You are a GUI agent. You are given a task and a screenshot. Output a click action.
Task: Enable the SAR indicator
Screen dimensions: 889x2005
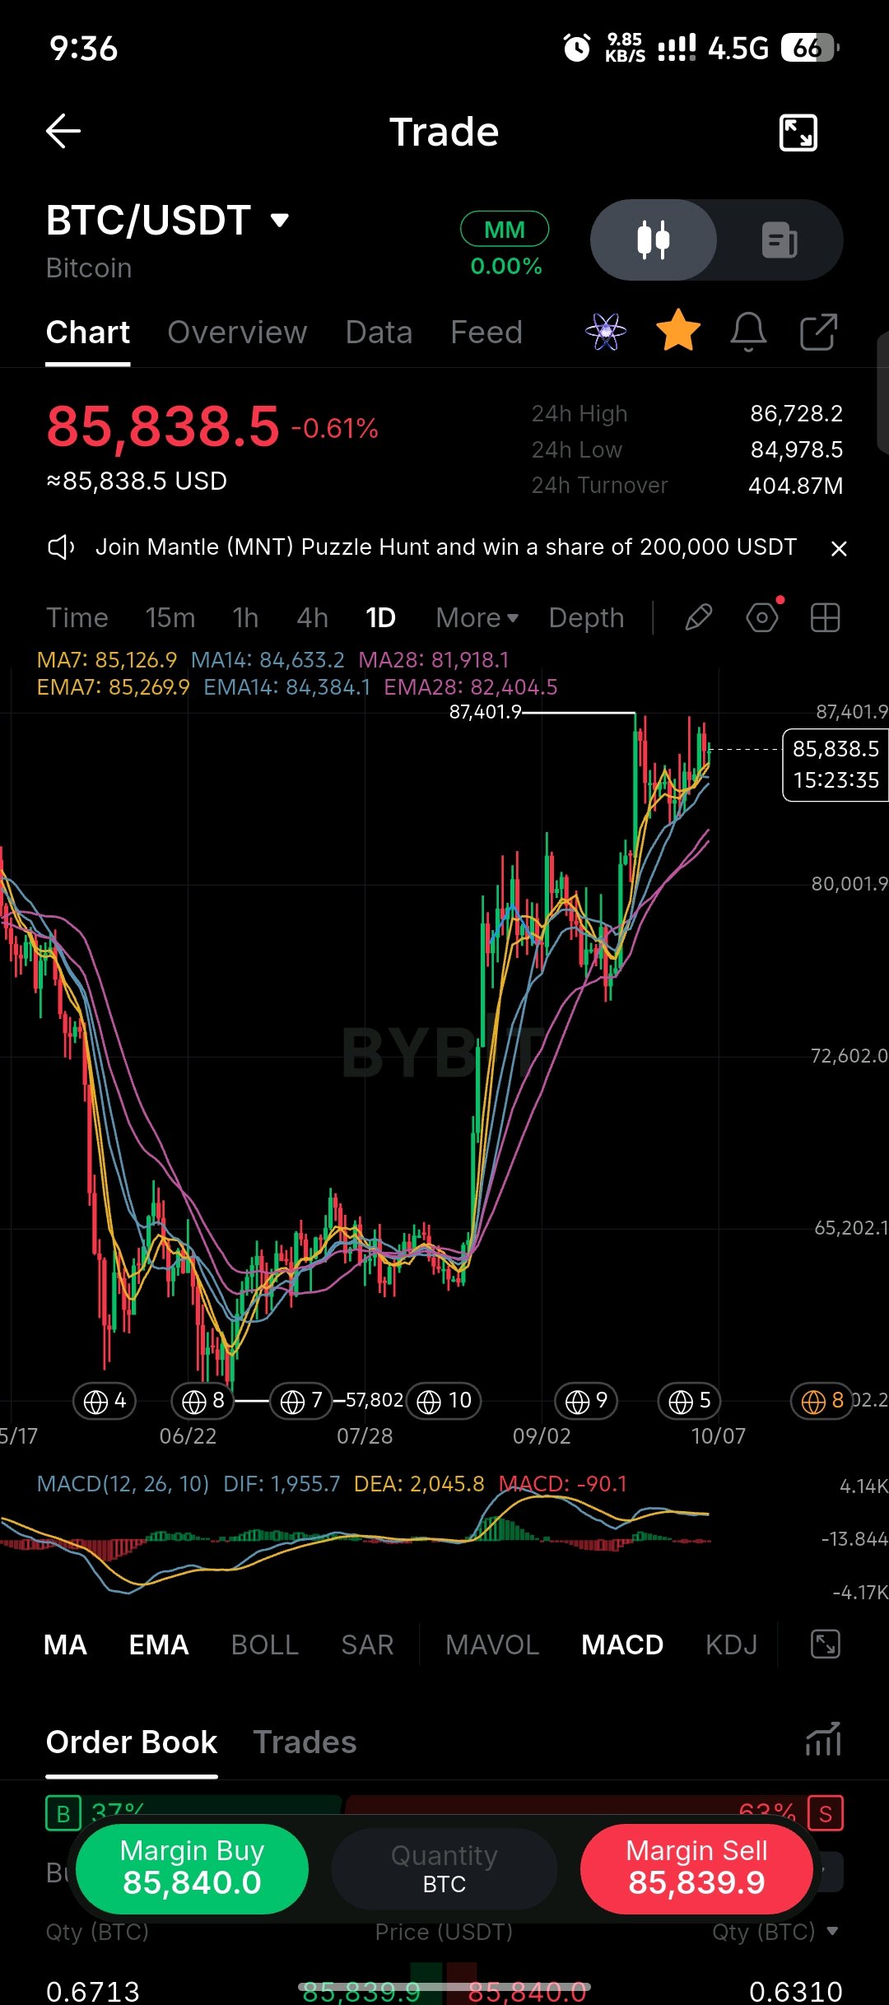(x=367, y=1644)
